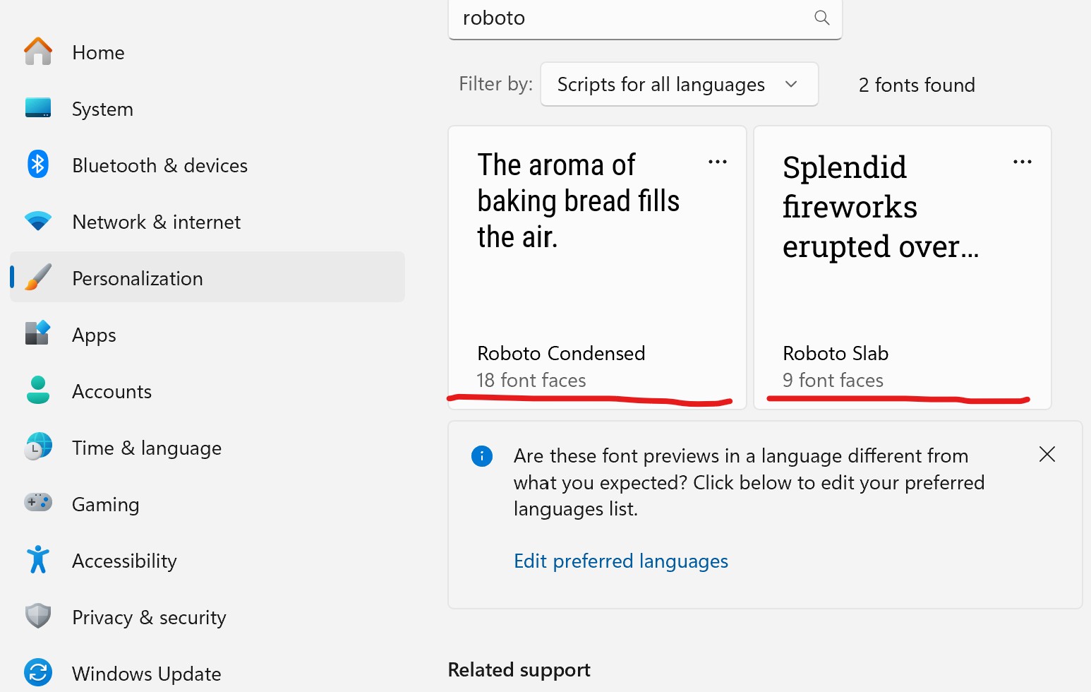The image size is (1091, 692).
Task: Select Personalization in the navigation list
Action: [x=137, y=278]
